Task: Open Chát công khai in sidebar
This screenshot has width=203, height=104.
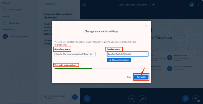Action: (x=15, y=10)
